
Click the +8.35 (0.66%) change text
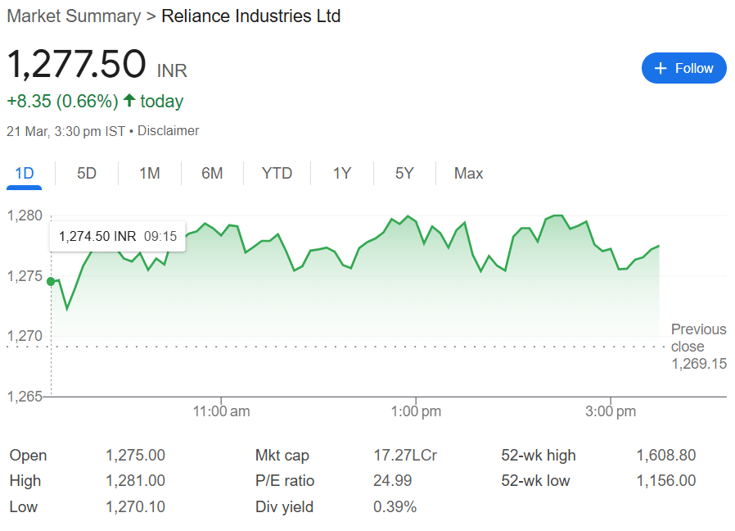coord(62,102)
